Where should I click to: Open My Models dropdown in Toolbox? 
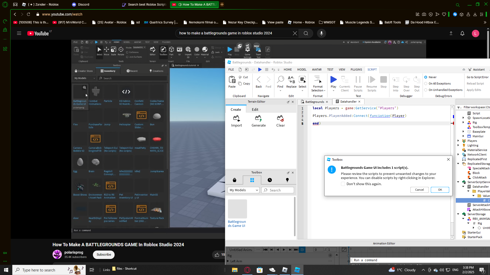[243, 190]
